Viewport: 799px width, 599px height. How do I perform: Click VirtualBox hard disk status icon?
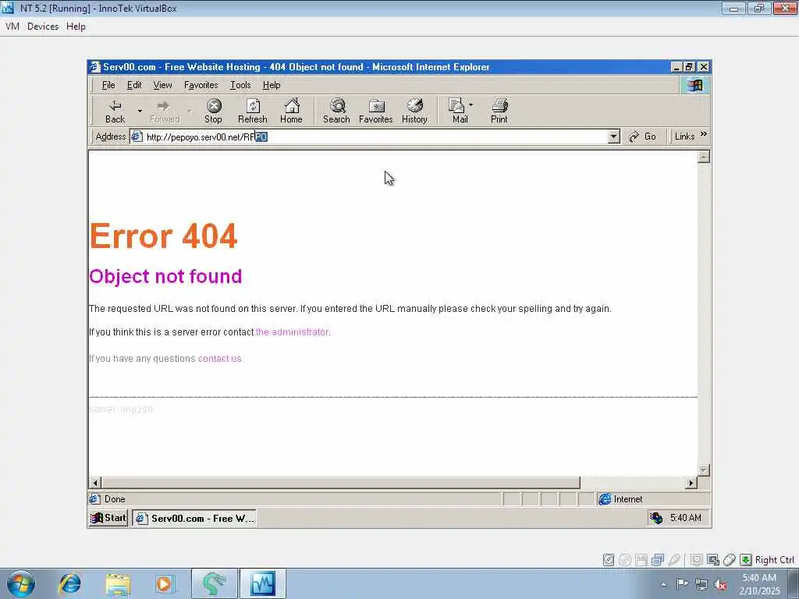[x=609, y=560]
